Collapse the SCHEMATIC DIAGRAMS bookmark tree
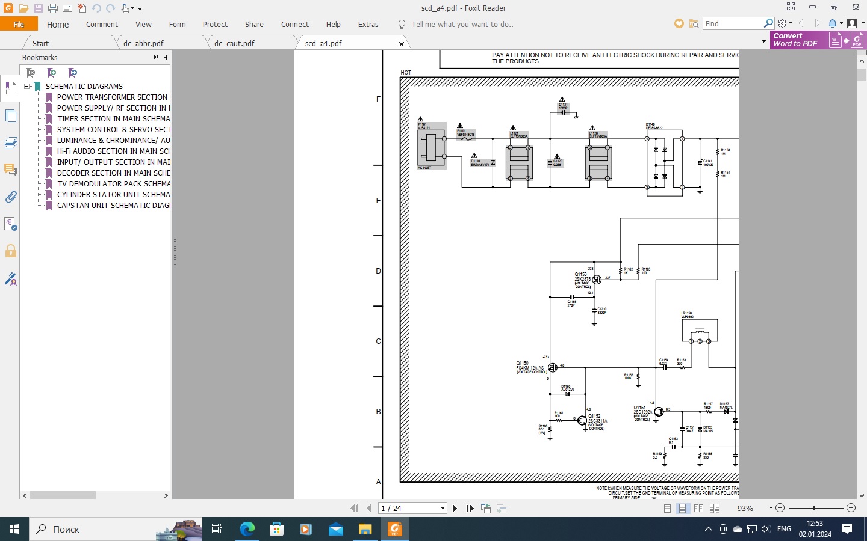 point(27,87)
